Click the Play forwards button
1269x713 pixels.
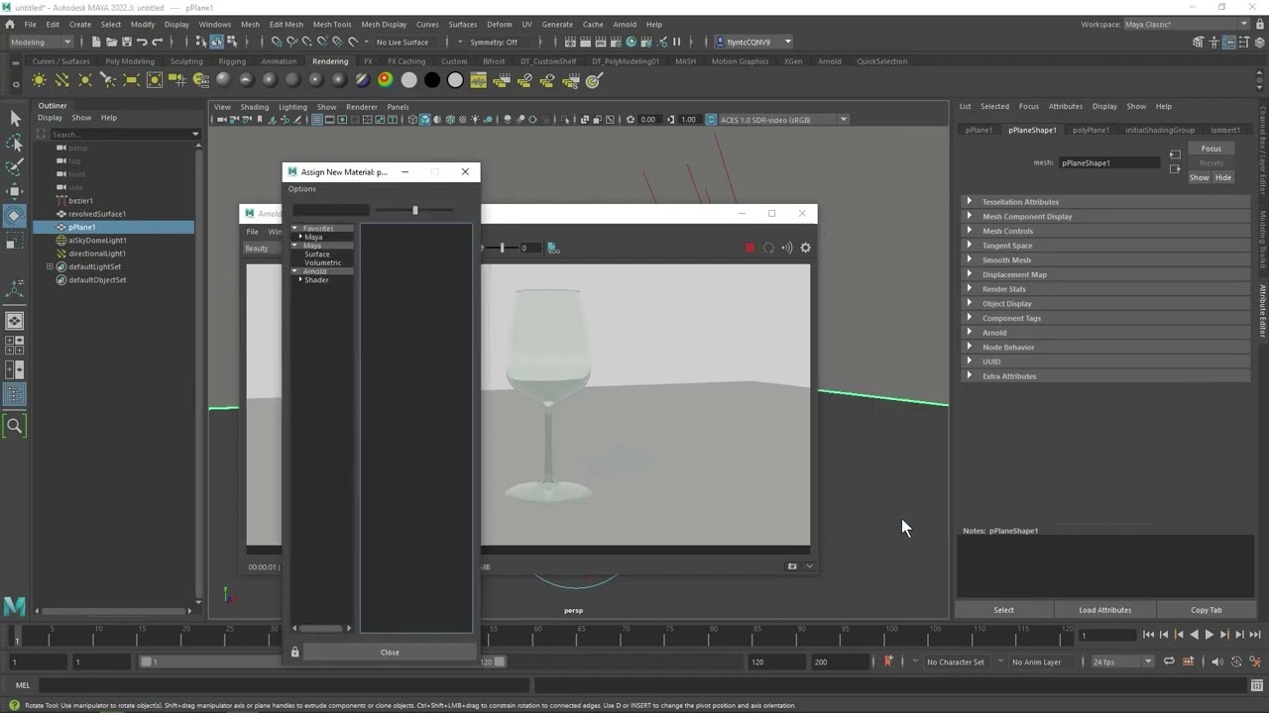1209,635
